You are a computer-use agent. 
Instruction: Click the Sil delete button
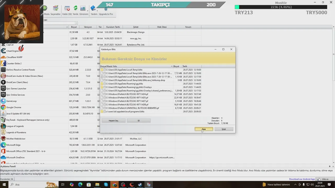tap(139, 121)
